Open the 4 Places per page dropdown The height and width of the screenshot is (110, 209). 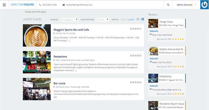[x=102, y=19]
